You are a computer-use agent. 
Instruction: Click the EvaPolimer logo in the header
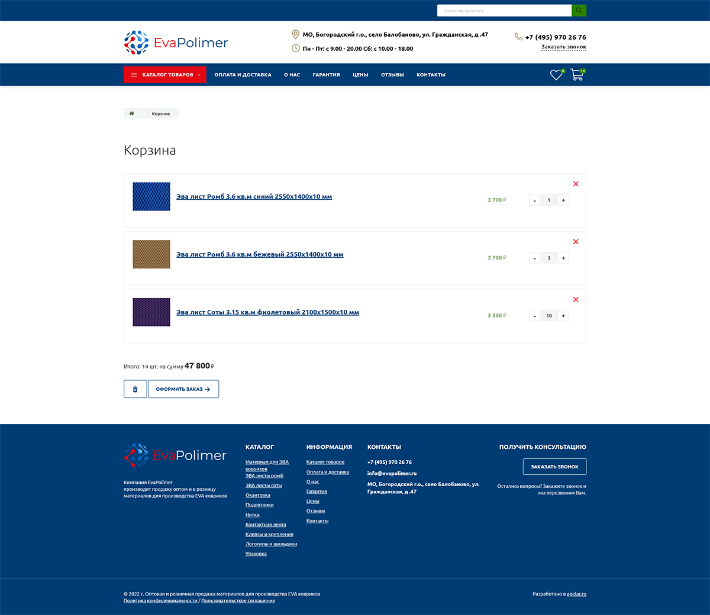click(176, 43)
